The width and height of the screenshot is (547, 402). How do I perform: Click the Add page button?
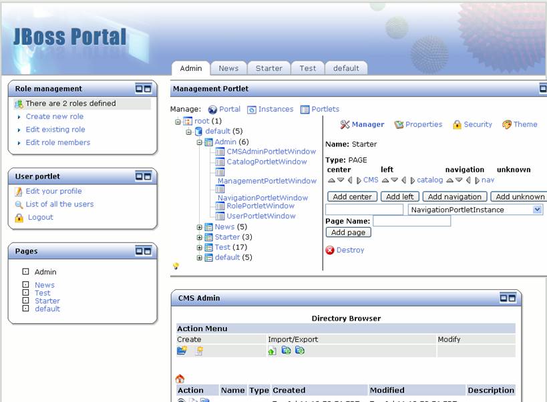pyautogui.click(x=348, y=232)
